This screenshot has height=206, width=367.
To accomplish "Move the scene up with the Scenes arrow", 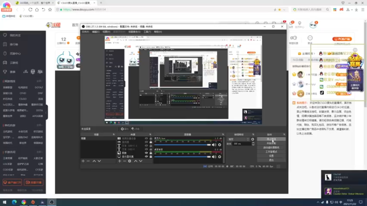I will 94,161.
